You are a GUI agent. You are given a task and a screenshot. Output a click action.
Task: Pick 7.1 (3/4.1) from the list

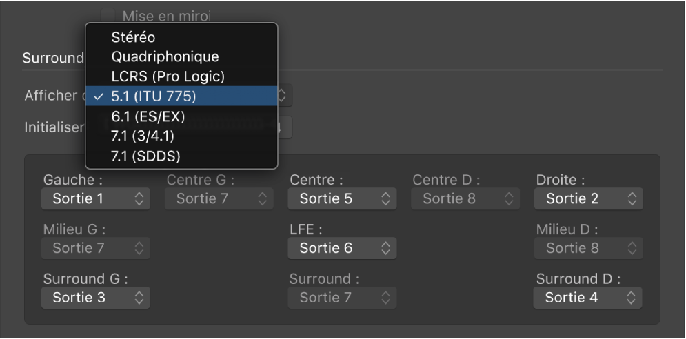click(x=148, y=136)
